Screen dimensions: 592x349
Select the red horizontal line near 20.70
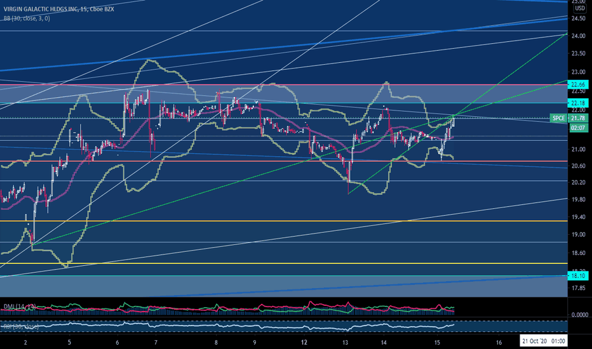[283, 161]
